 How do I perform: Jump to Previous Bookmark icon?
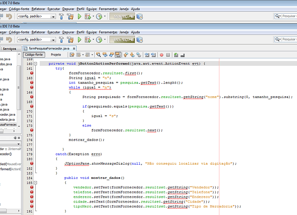pyautogui.click(x=126, y=55)
